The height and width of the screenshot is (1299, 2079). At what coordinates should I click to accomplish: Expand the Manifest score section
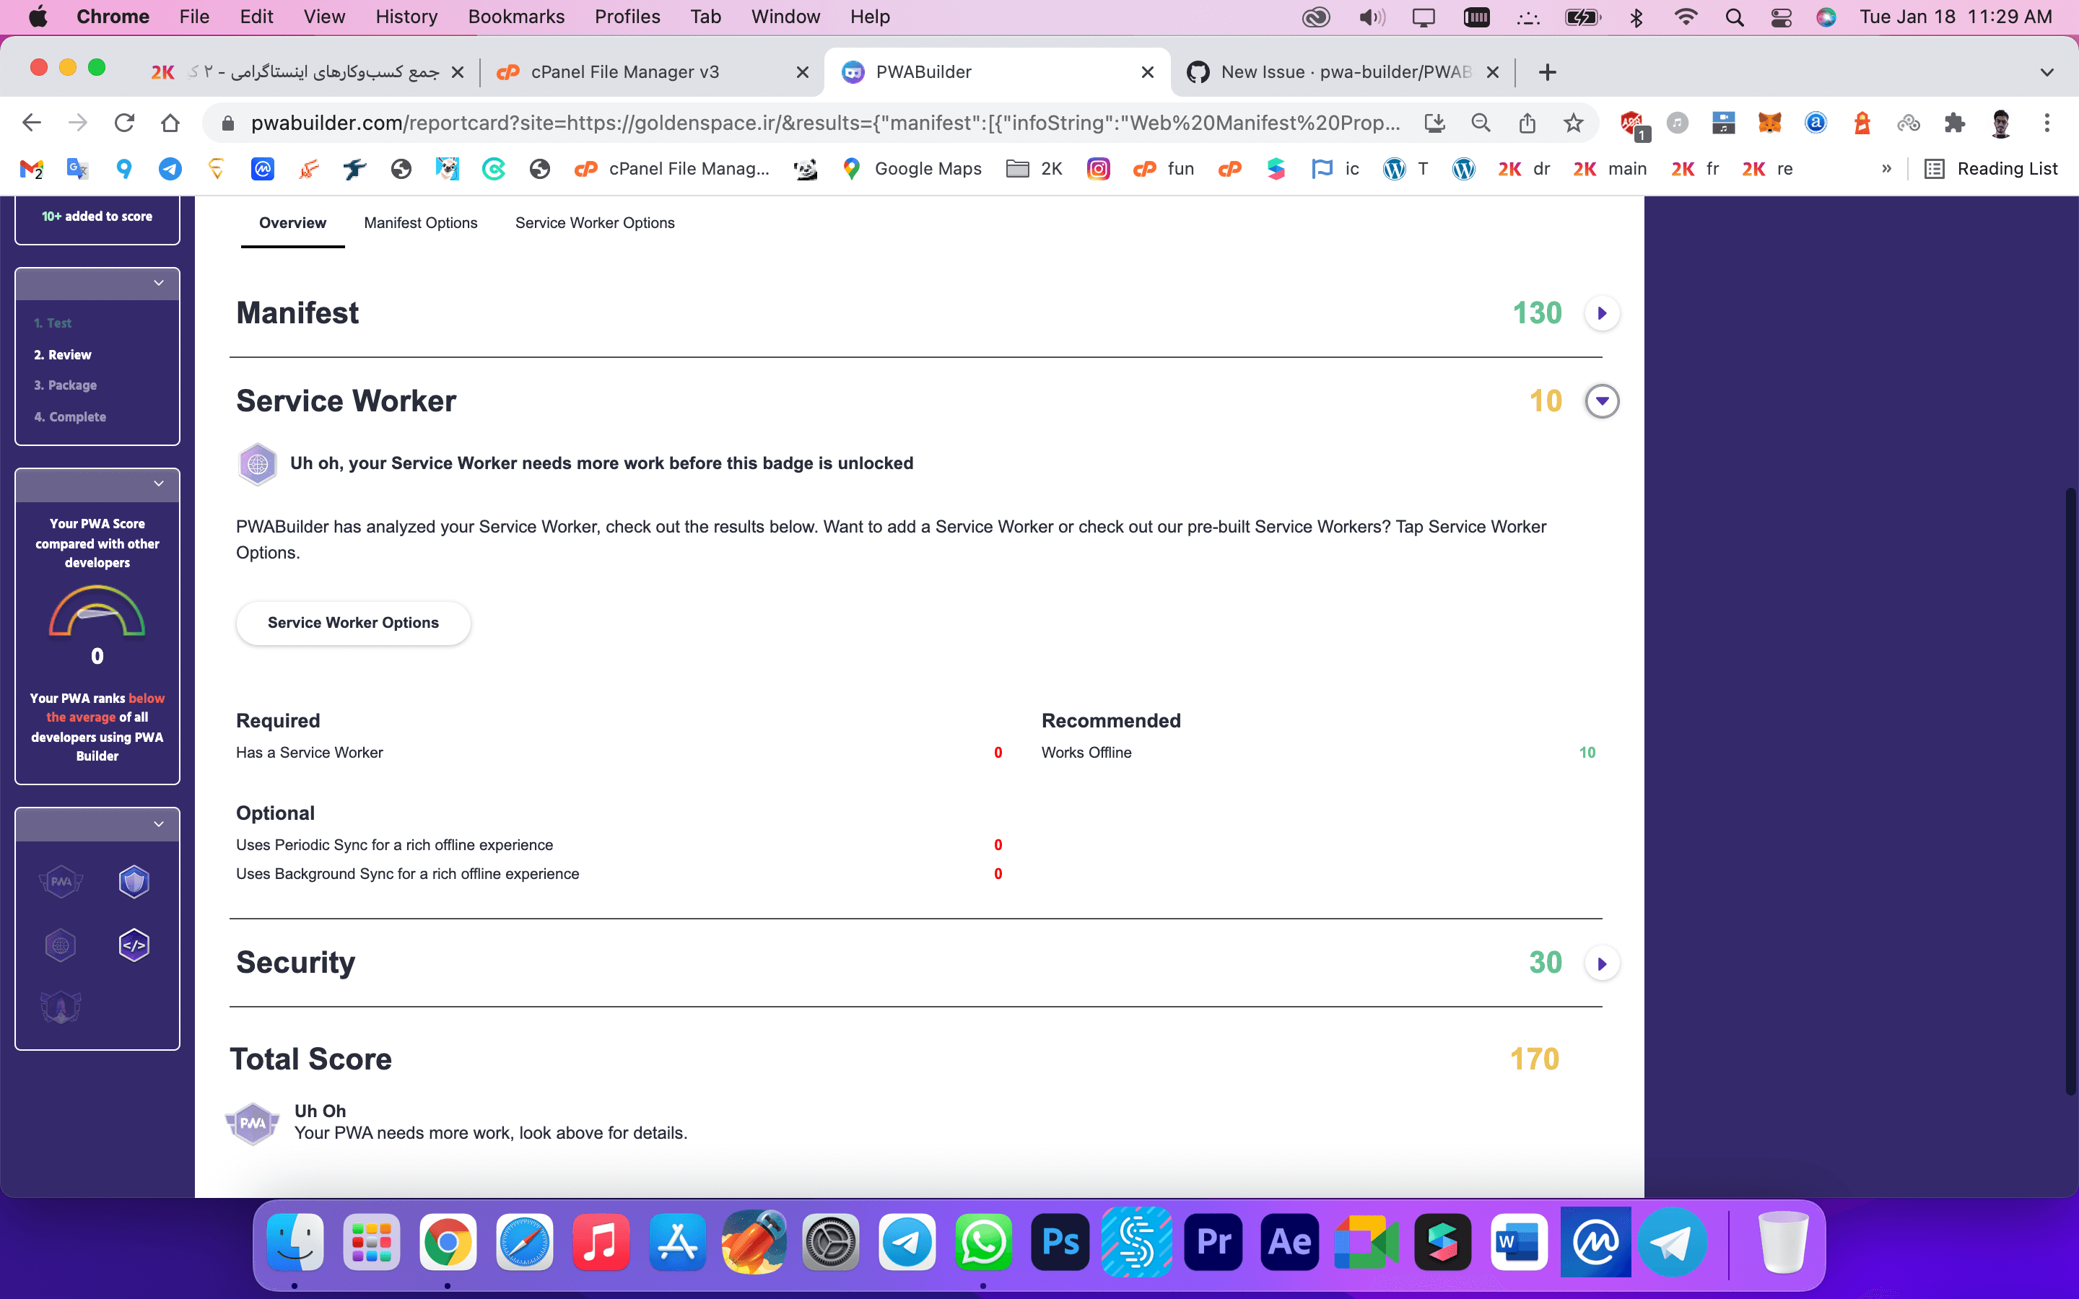[1601, 312]
